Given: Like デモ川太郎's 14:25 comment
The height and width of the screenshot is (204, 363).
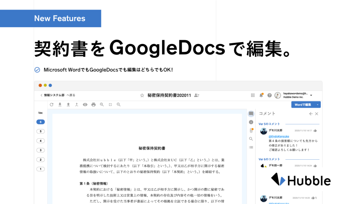Looking at the screenshot, I should point(313,198).
